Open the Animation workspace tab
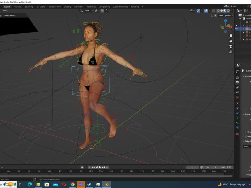 pos(79,7)
